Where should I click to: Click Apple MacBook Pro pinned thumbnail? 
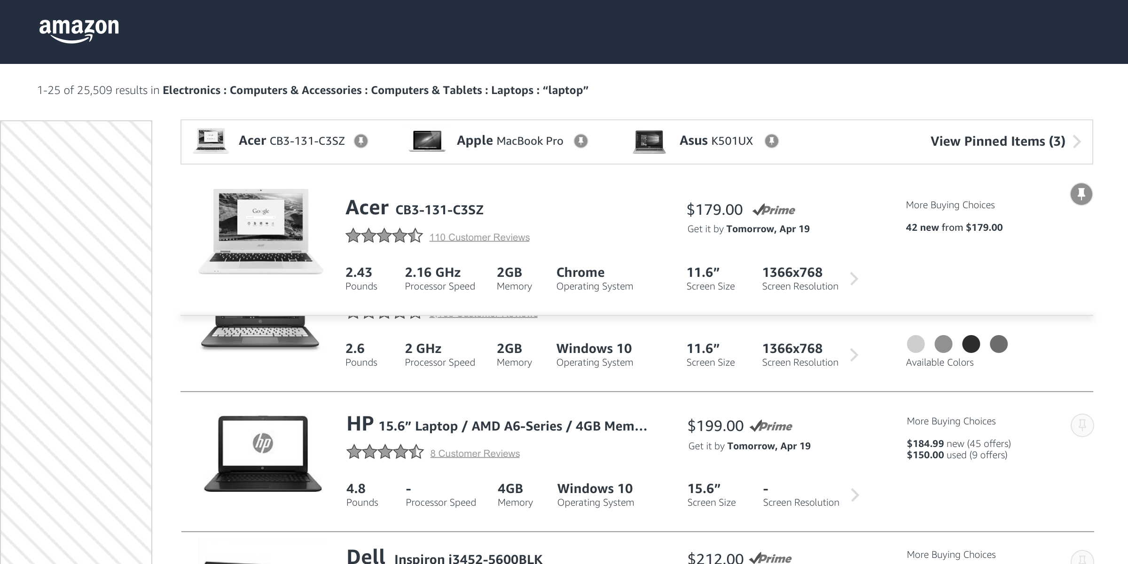pyautogui.click(x=427, y=141)
